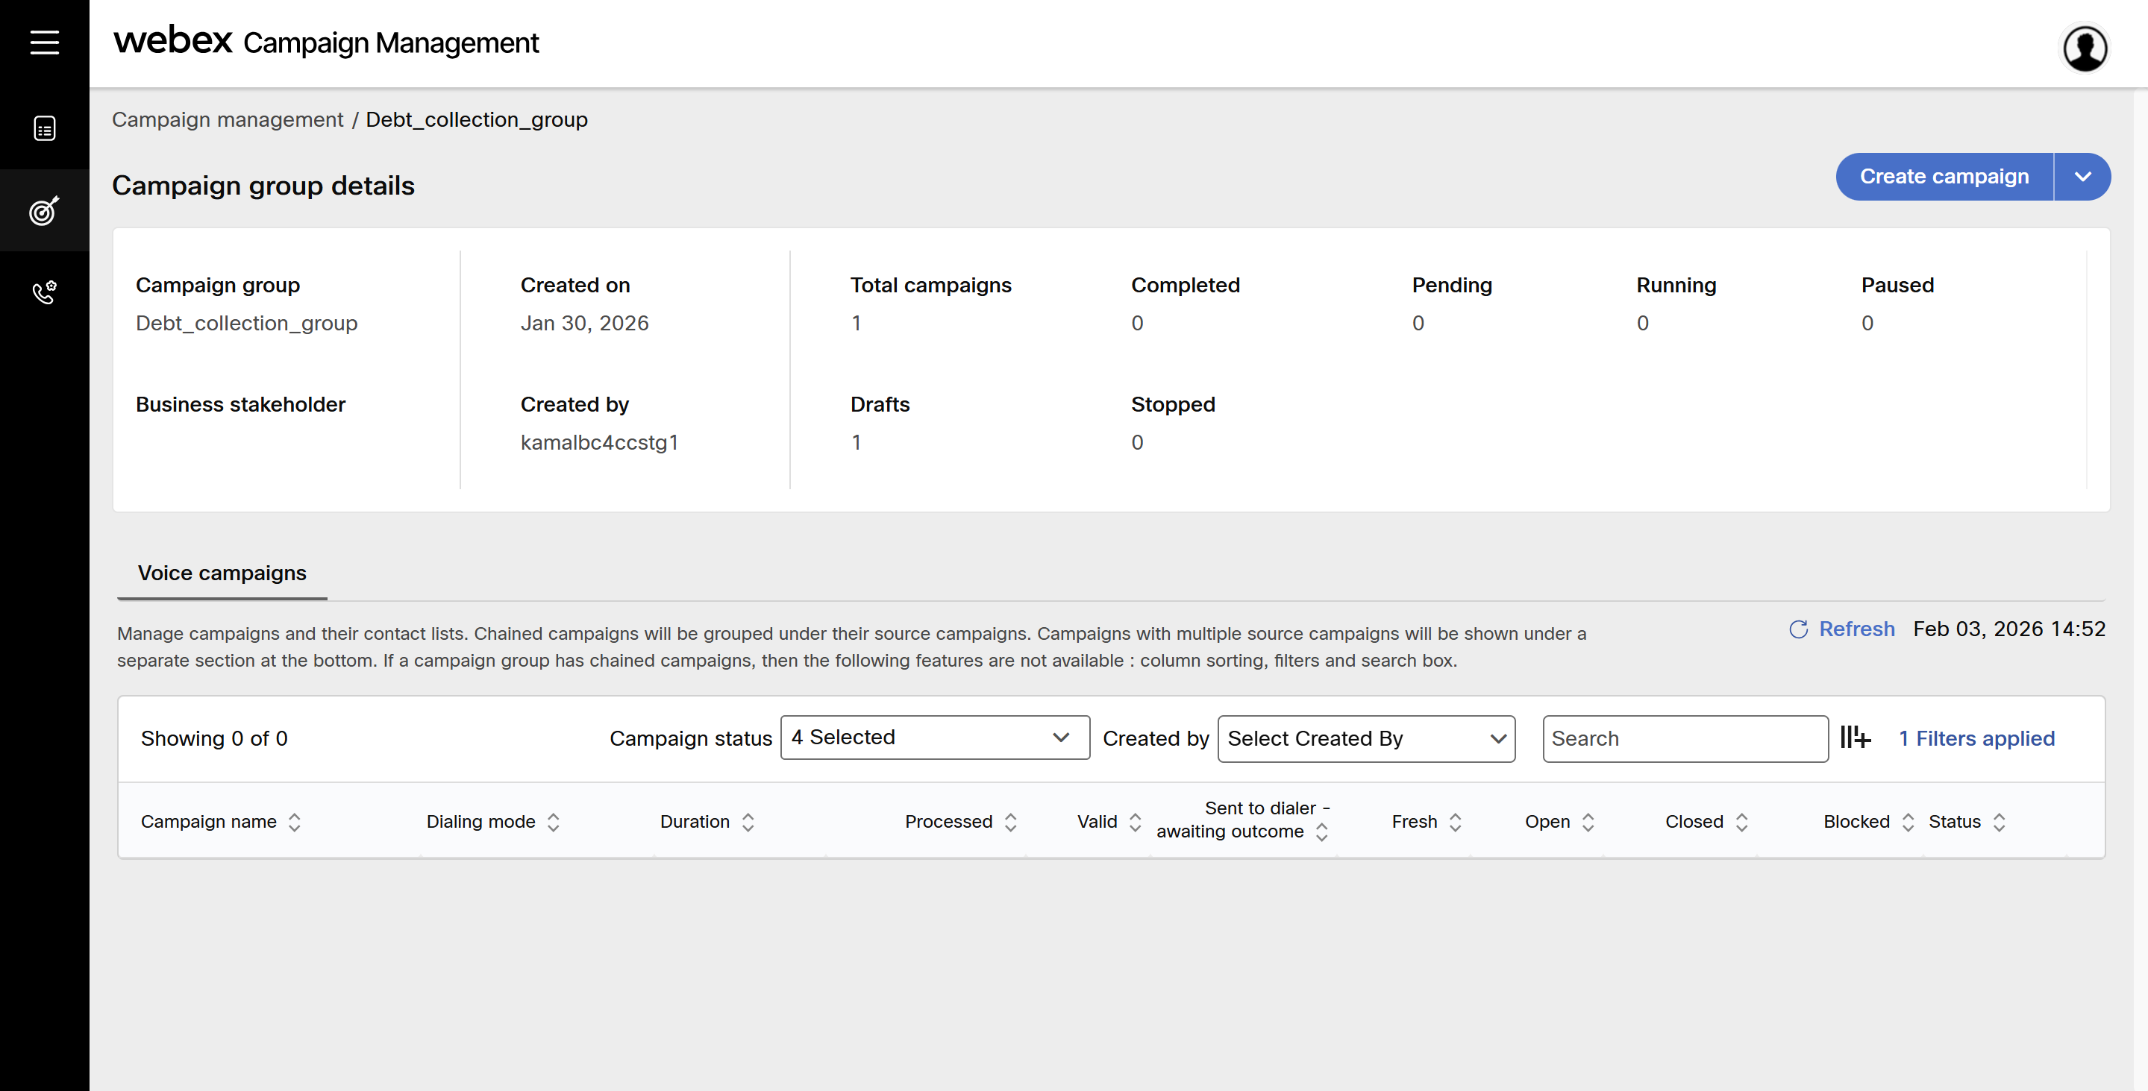Expand the Create campaign dropdown arrow
The image size is (2148, 1091).
tap(2082, 177)
